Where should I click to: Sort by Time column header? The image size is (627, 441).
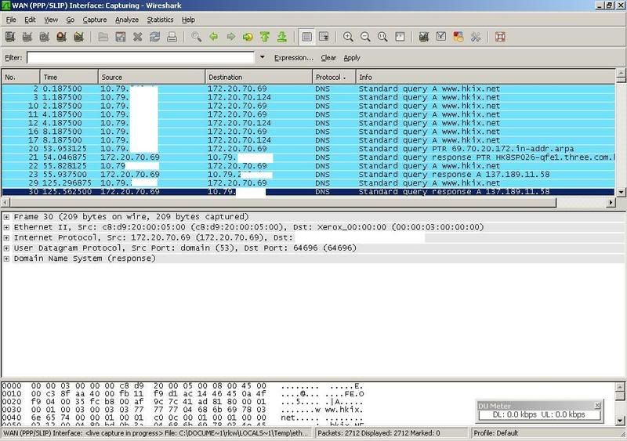click(69, 77)
